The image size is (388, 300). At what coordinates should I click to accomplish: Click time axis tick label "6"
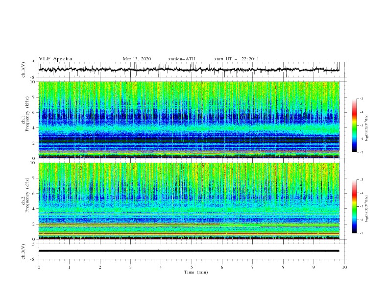tap(222, 267)
